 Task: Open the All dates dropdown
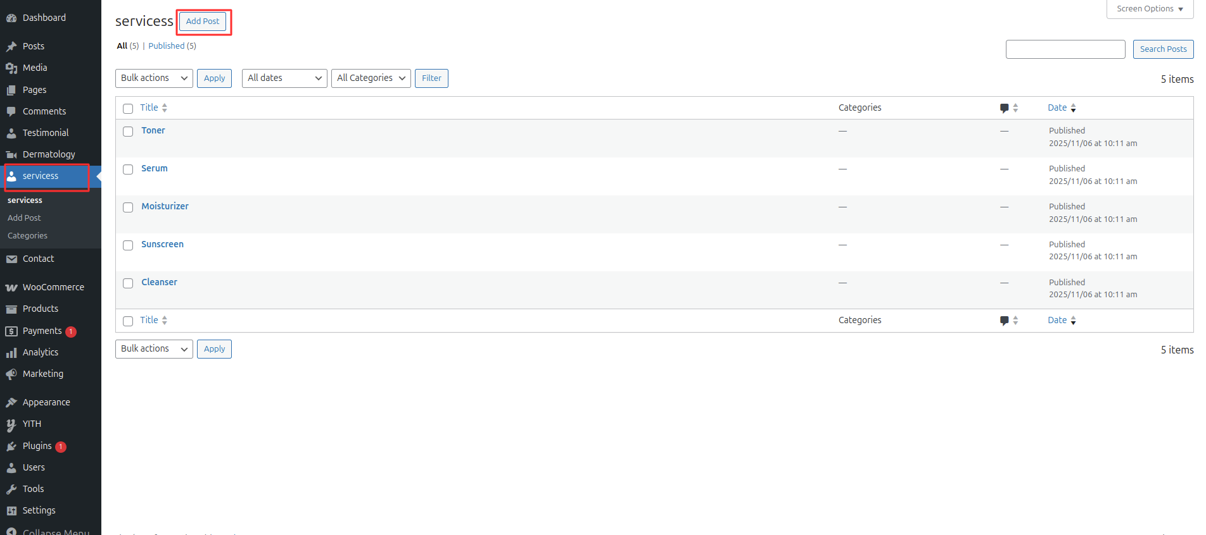click(x=284, y=78)
